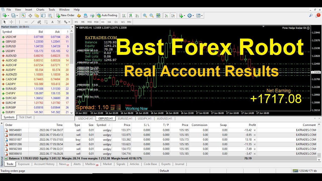322x181 pixels.
Task: Open the Experts terminal tab
Action: [166, 164]
